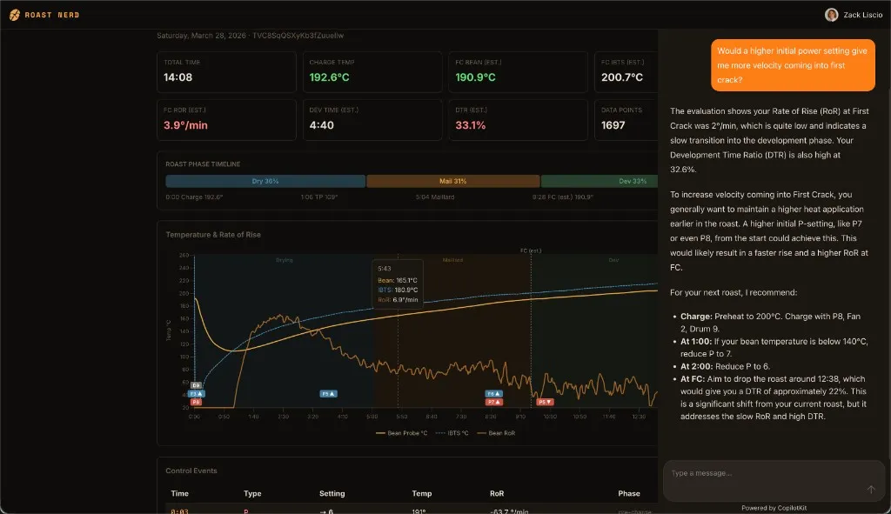The image size is (891, 514).
Task: Open the Powered by CopilotKit link
Action: [x=774, y=508]
